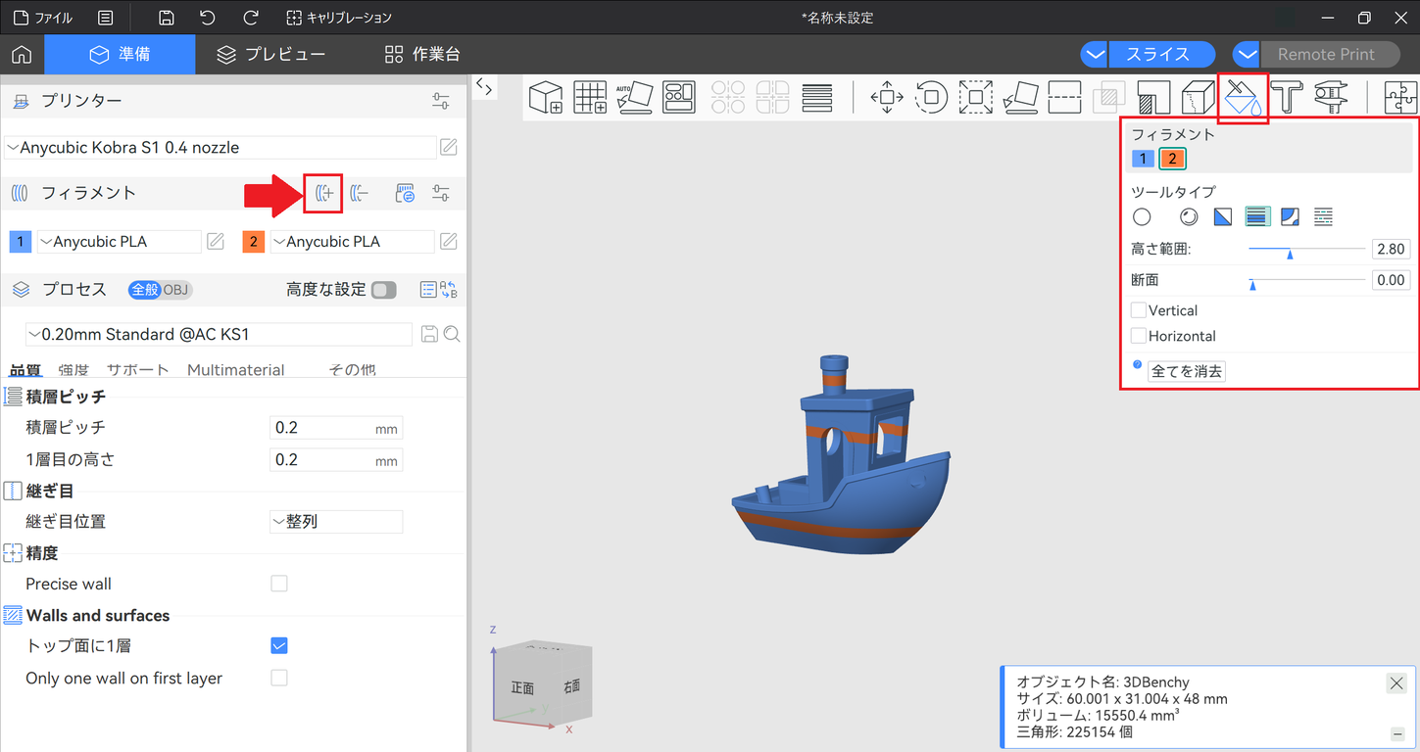Open the printer settings sliders icon

(441, 101)
